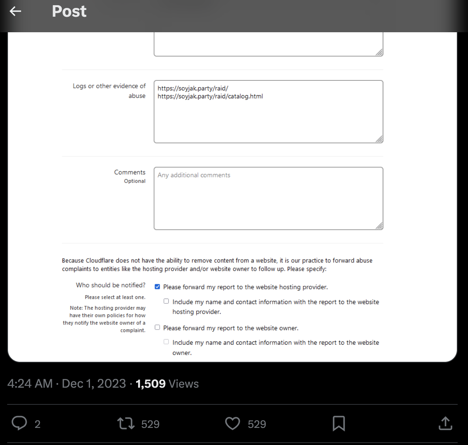Viewport: 468px width, 445px height.
Task: Grab the resize handle of Logs evidence box
Action: [379, 139]
